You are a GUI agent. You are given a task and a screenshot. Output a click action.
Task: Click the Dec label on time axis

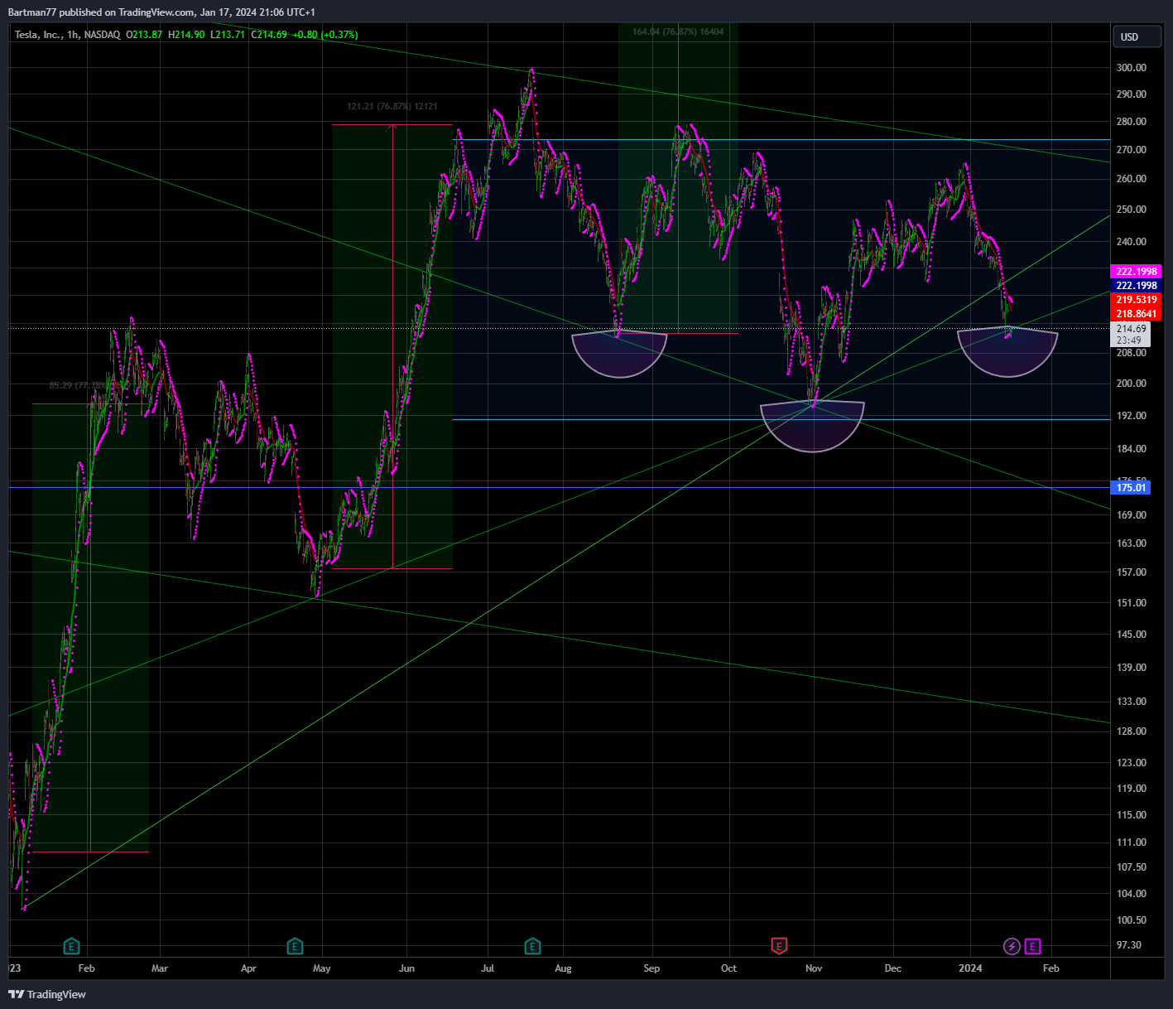(x=893, y=968)
